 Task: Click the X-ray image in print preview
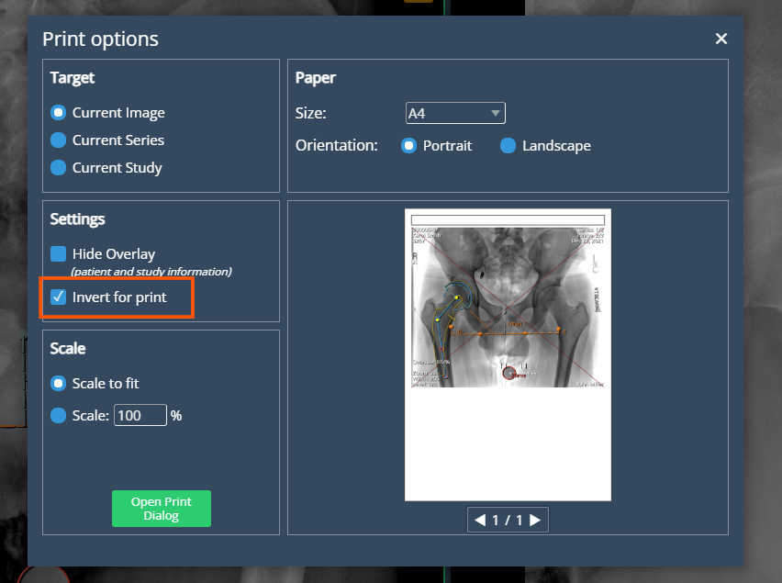point(508,303)
